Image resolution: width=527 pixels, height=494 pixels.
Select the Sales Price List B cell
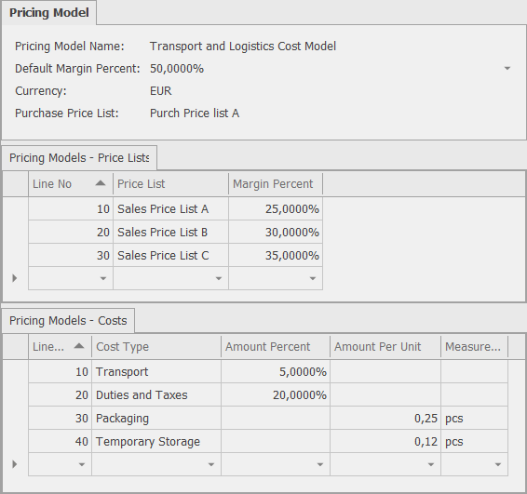170,232
